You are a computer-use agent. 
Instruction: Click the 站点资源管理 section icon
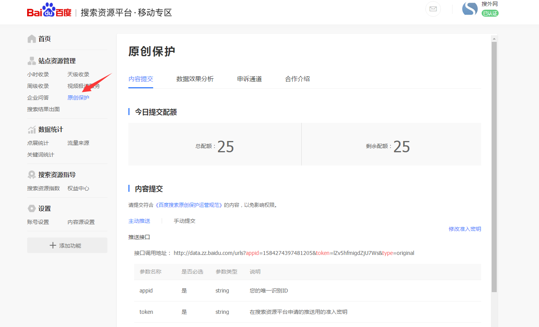click(x=31, y=60)
